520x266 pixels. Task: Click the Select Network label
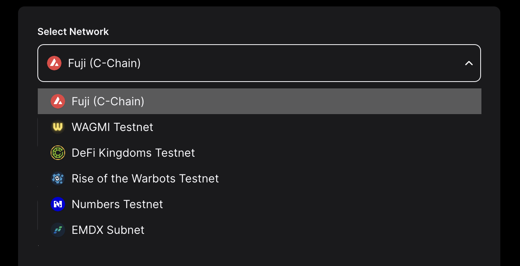click(73, 32)
